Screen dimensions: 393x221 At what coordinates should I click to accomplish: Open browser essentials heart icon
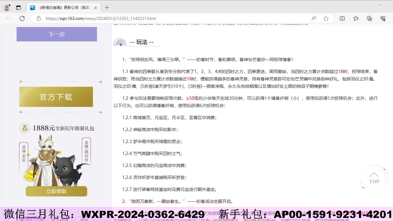(383, 18)
